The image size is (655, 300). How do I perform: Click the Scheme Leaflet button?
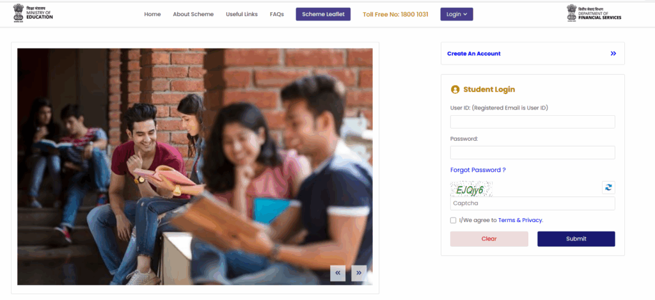point(323,14)
